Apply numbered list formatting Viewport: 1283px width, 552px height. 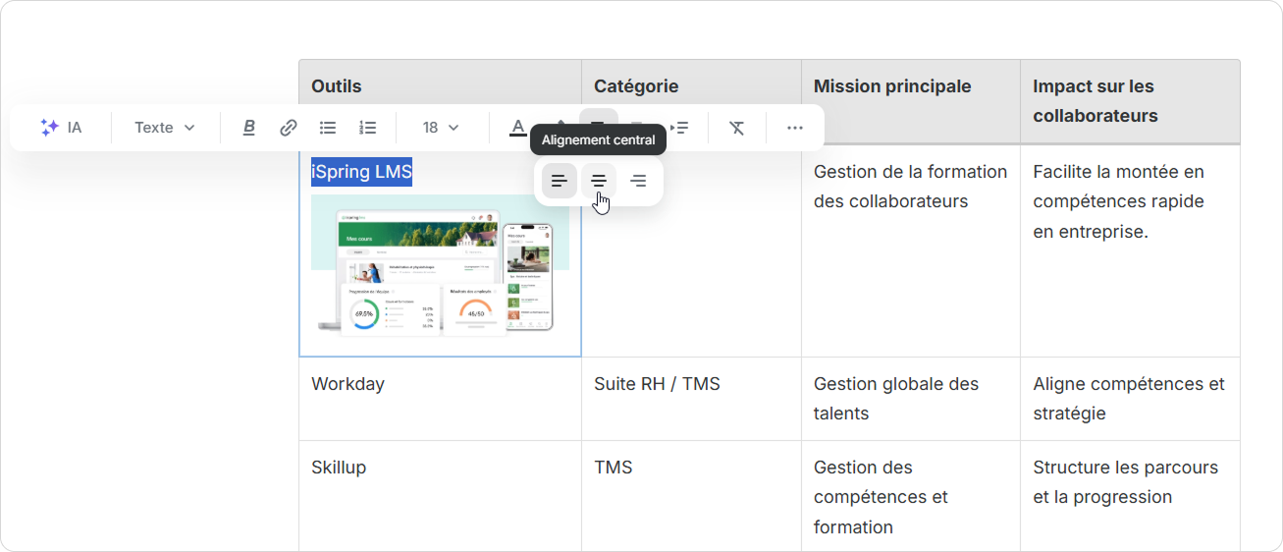[x=368, y=128]
